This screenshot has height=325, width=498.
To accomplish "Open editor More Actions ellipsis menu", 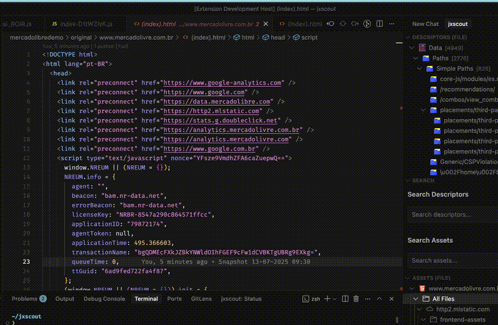I will click(392, 24).
